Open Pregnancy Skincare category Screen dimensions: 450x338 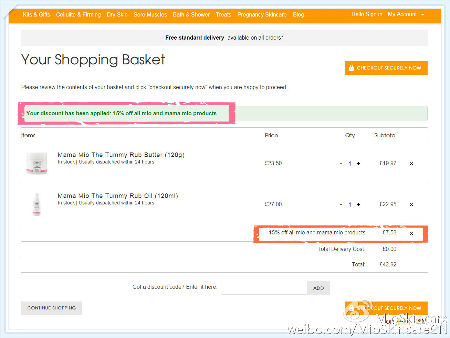tap(262, 14)
